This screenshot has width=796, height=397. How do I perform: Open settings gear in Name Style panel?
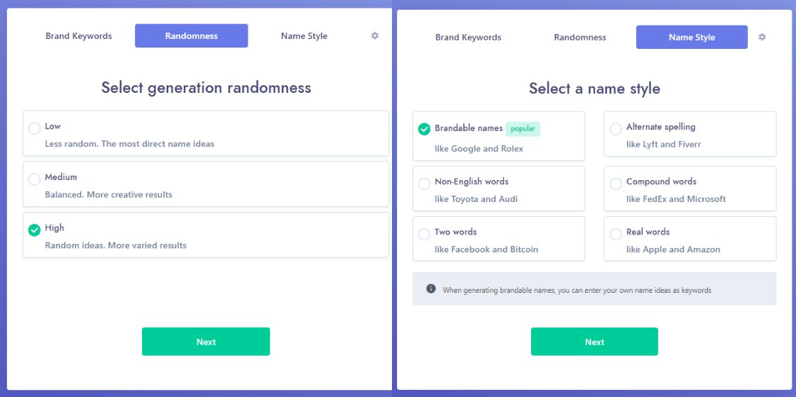click(762, 37)
